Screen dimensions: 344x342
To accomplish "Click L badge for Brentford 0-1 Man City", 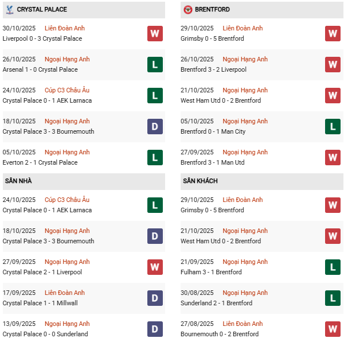I will tap(333, 126).
